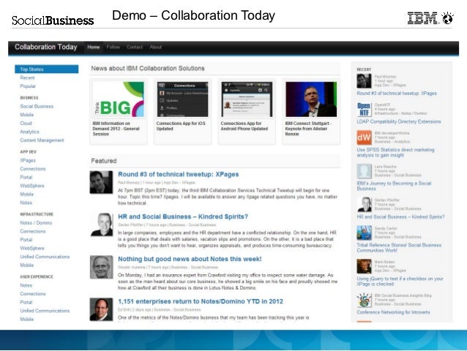The image size is (467, 351).
Task: Open Connections under the App Dev heading
Action: tap(33, 169)
